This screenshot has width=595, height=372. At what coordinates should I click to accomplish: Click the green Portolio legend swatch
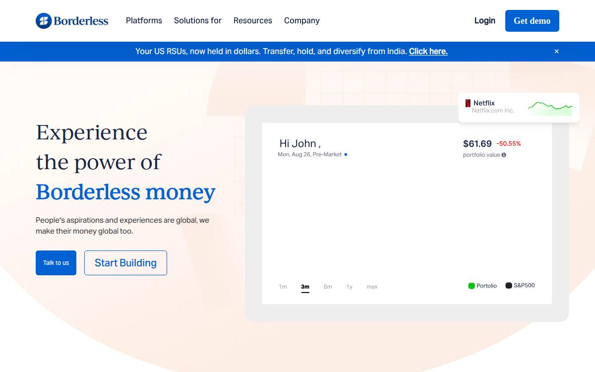(472, 286)
